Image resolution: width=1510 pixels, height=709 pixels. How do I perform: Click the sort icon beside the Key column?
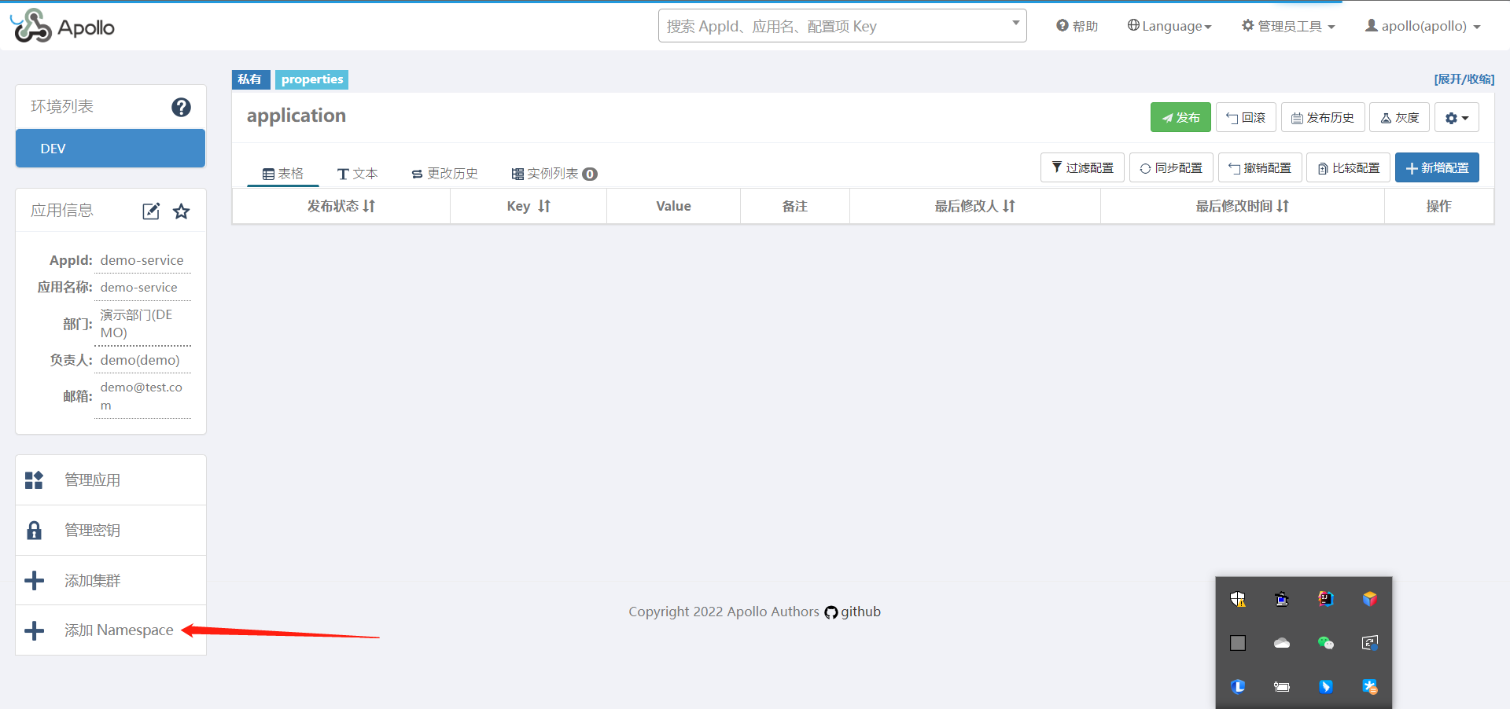[x=544, y=206]
